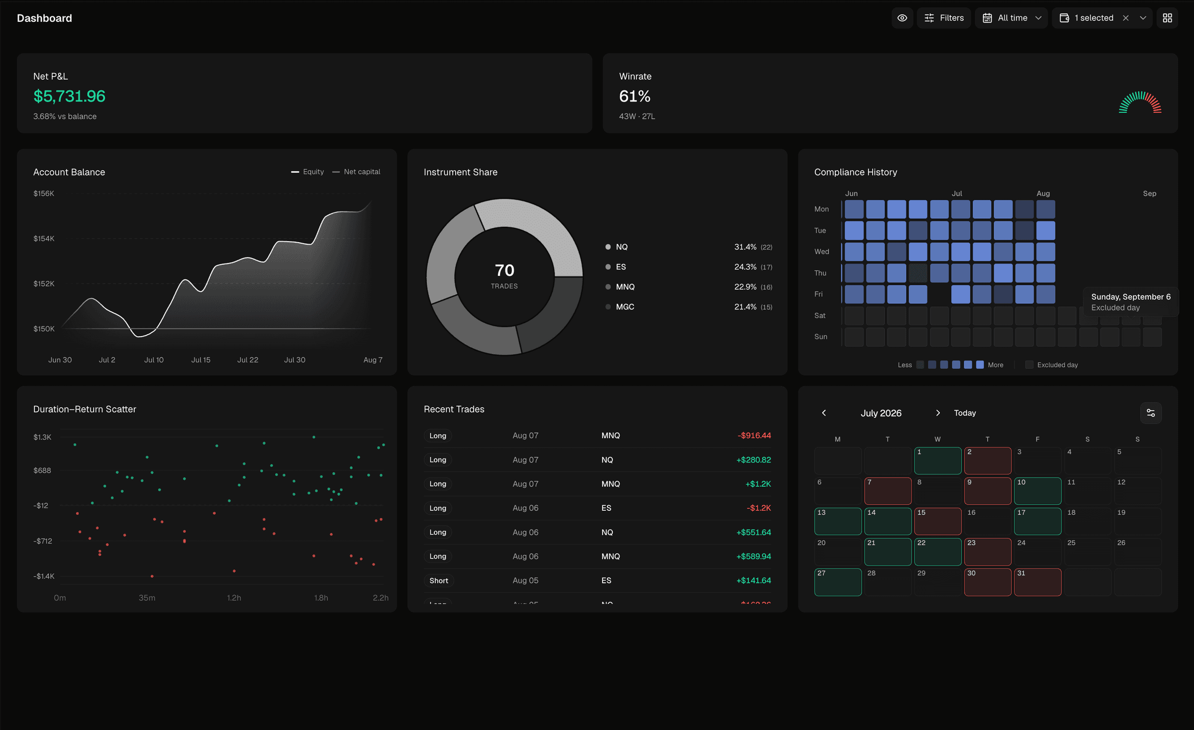This screenshot has height=730, width=1194.
Task: Click the Net P&L value $5,731.96
Action: click(69, 96)
